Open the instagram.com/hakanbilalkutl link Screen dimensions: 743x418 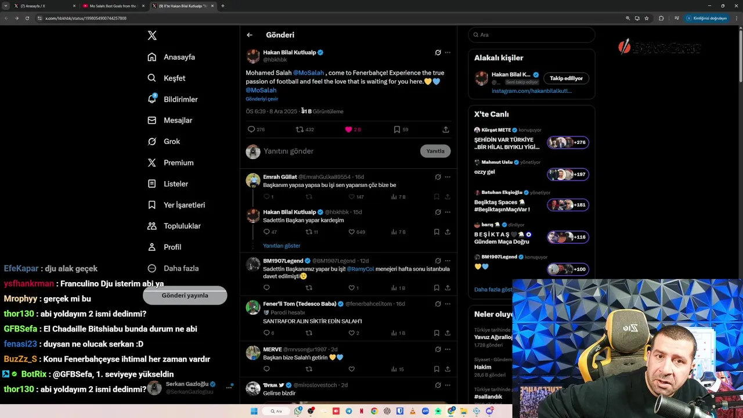point(532,91)
